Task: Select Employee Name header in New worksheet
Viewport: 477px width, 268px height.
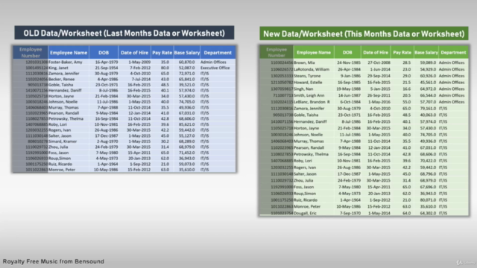Action: (314, 52)
